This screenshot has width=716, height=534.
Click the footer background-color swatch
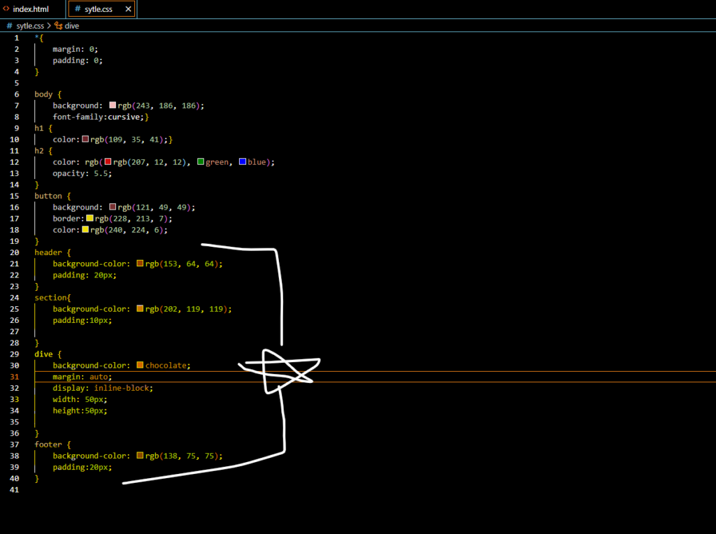click(140, 456)
